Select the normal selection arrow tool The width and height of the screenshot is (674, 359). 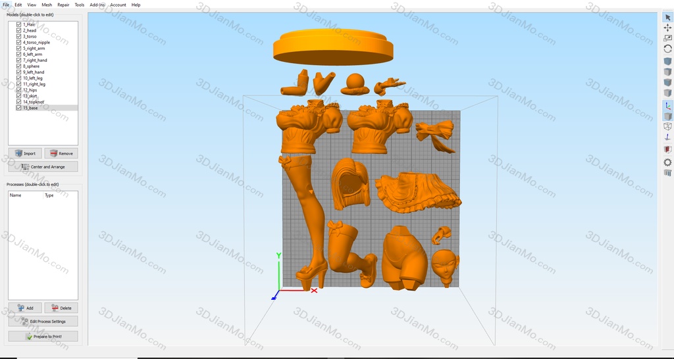[667, 18]
